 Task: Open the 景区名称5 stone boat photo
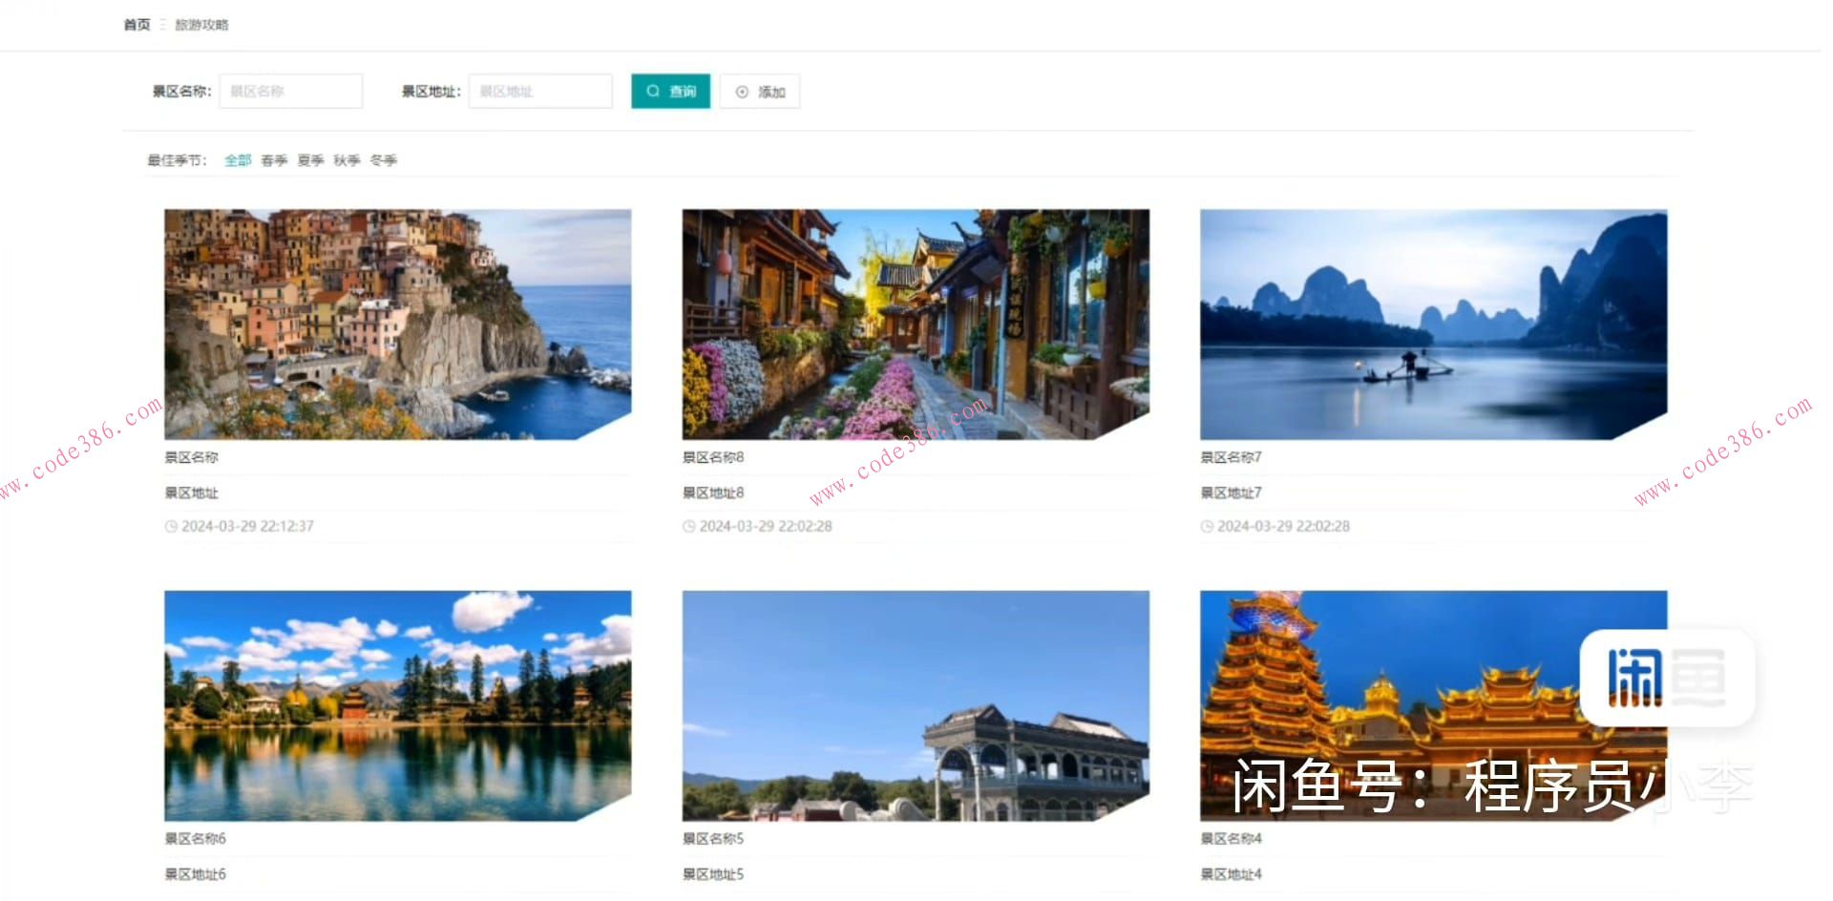[x=916, y=705]
